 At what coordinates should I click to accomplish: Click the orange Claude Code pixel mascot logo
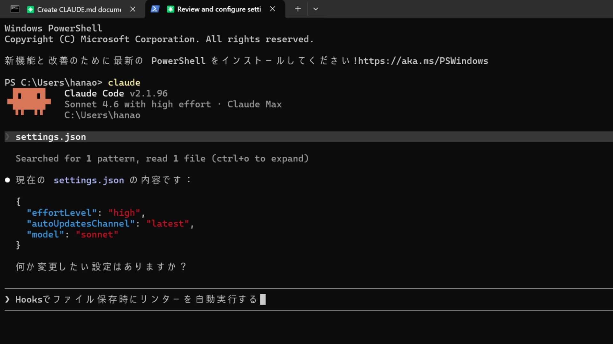29,103
